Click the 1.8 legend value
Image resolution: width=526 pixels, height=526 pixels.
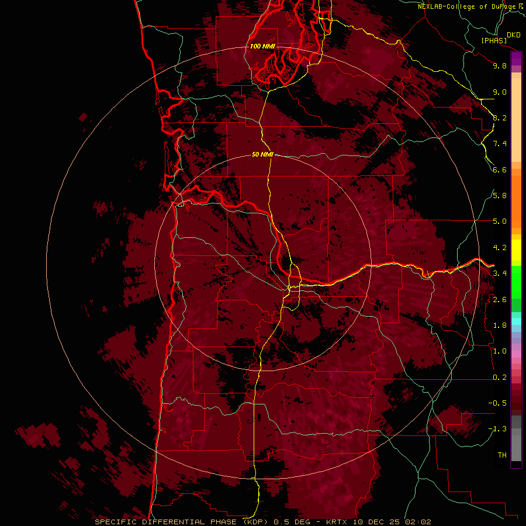coord(500,326)
